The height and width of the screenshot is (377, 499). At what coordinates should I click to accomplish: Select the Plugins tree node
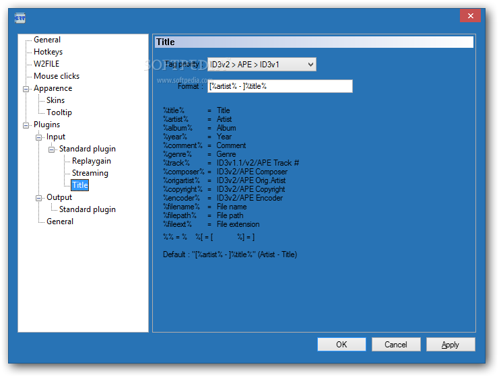click(46, 125)
